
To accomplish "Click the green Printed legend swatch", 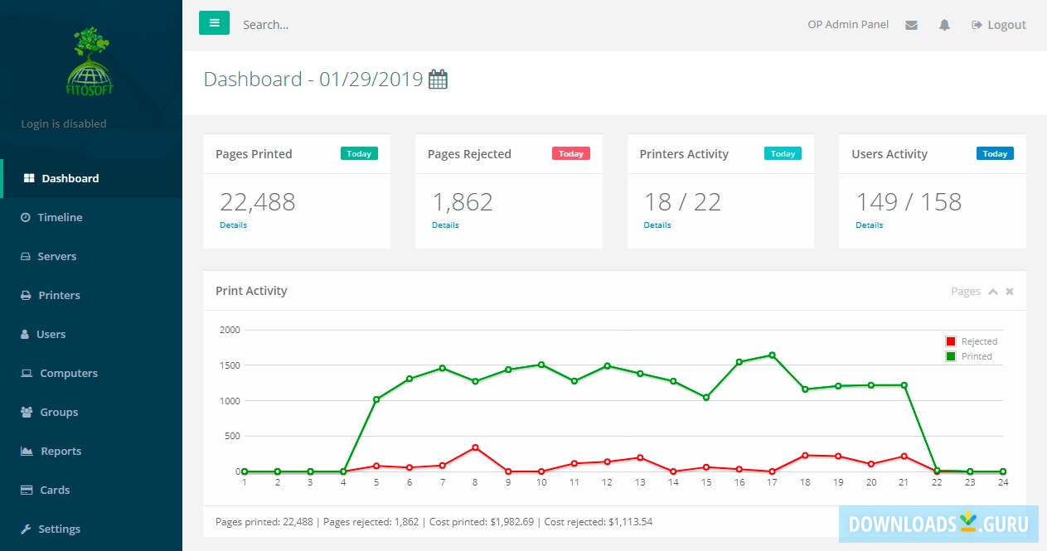I will coord(951,356).
